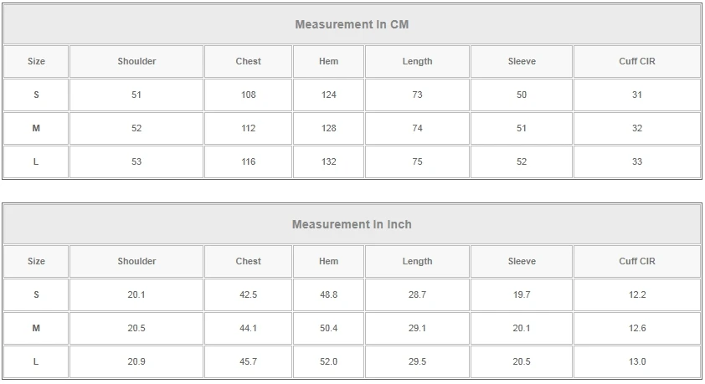Click the cuff value 31 in the CM table
The image size is (705, 384).
[x=636, y=95]
